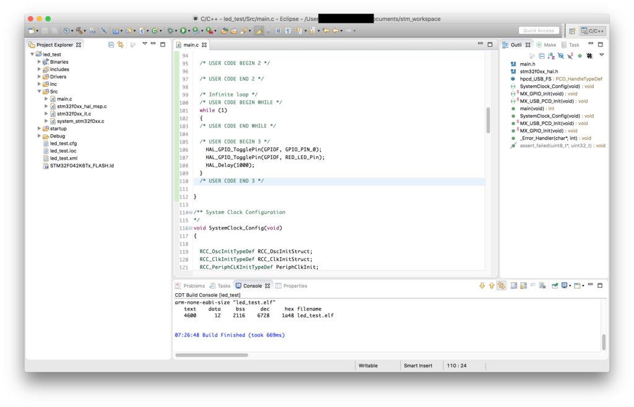Select stm32f0xx_it.c file
The image size is (634, 407).
(x=74, y=114)
